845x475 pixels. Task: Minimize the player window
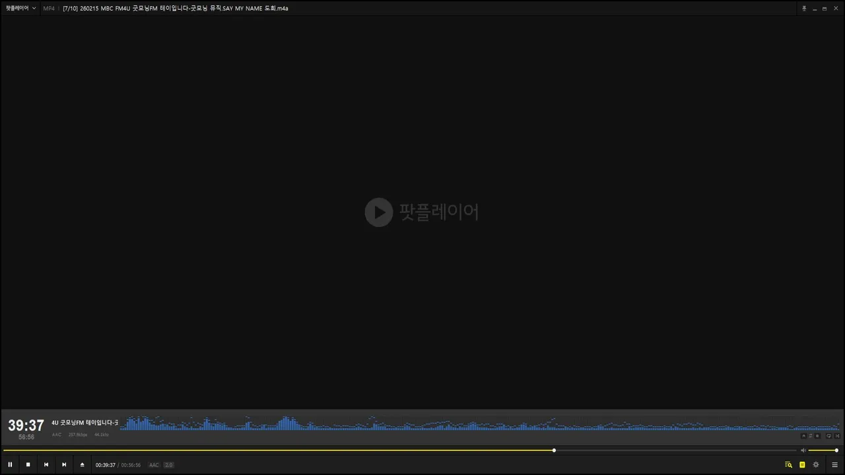(x=815, y=9)
